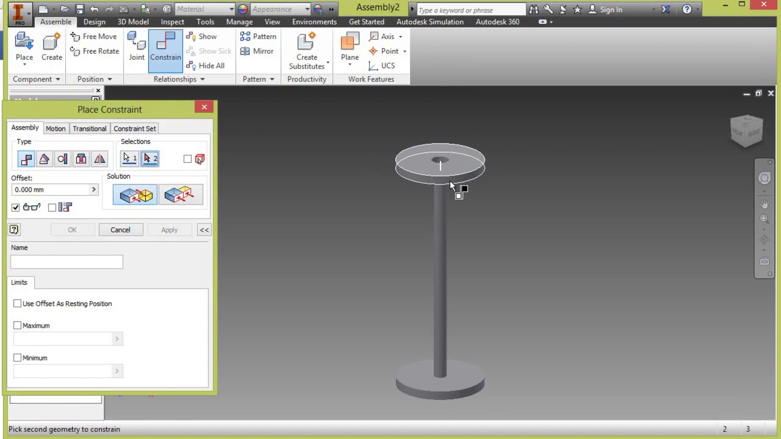781x439 pixels.
Task: Select the Angle constraint type
Action: pyautogui.click(x=44, y=159)
